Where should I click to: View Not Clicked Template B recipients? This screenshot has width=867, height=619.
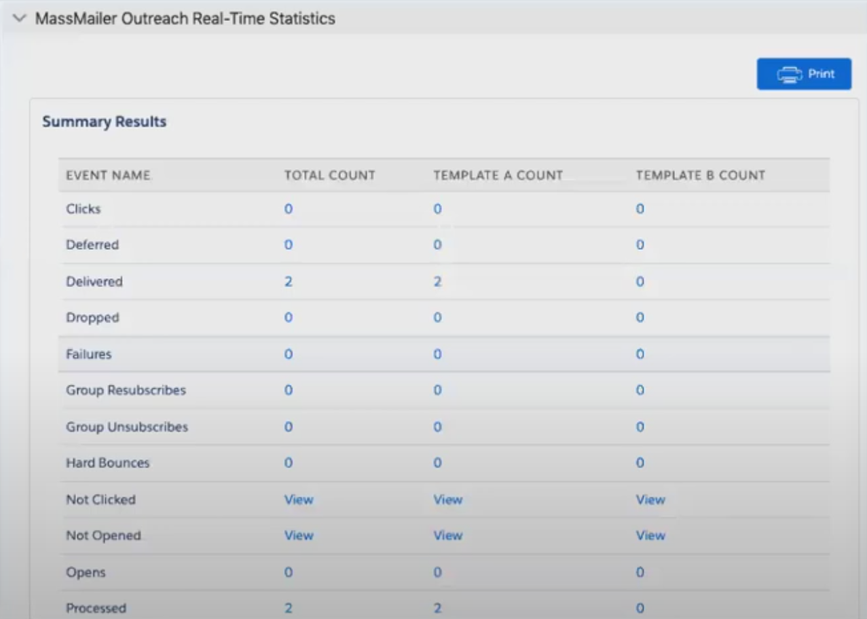point(650,500)
